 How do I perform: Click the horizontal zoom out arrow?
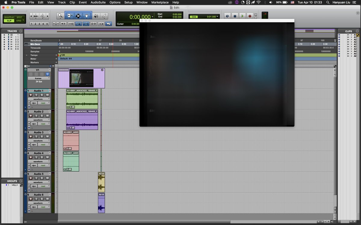pos(31,16)
